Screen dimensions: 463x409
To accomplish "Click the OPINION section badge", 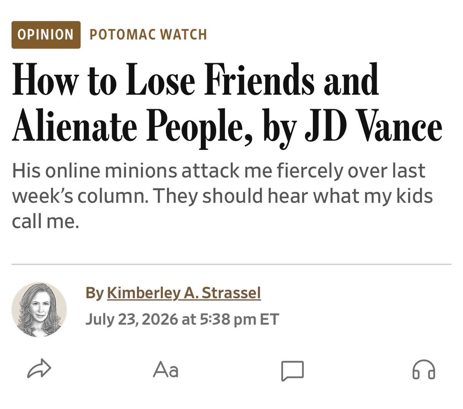I will click(x=46, y=35).
